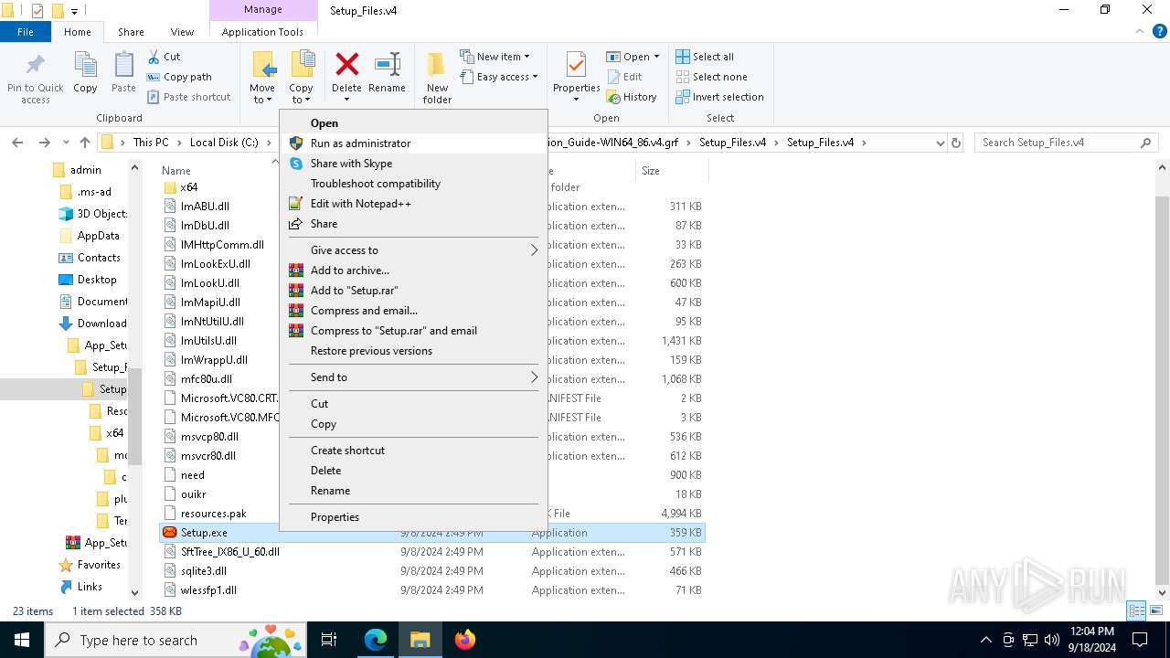Launch Microsoft Edge from taskbar
The width and height of the screenshot is (1170, 658).
[376, 640]
